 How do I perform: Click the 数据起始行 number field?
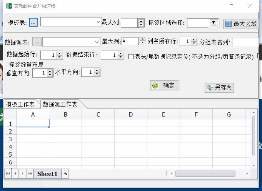tap(49, 55)
